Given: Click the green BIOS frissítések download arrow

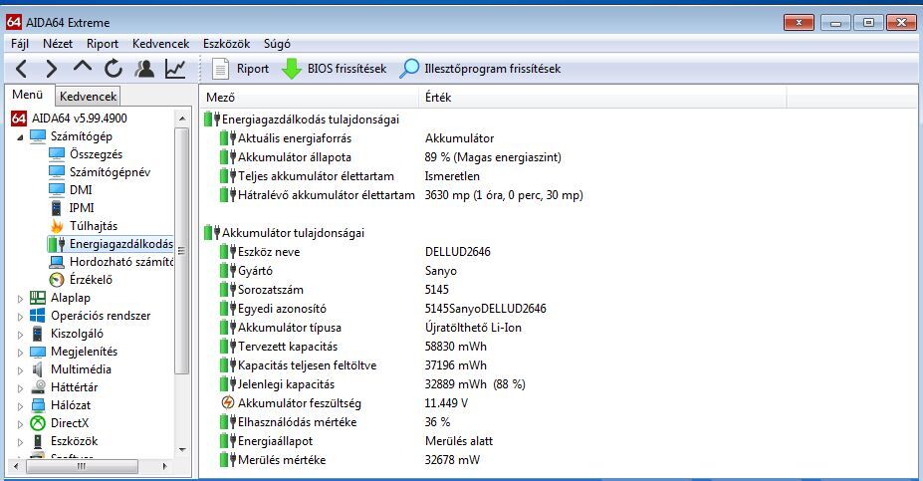Looking at the screenshot, I should [x=292, y=69].
